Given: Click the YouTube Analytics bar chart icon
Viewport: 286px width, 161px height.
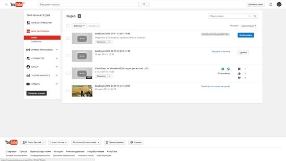Looking at the screenshot, I should (28, 75).
